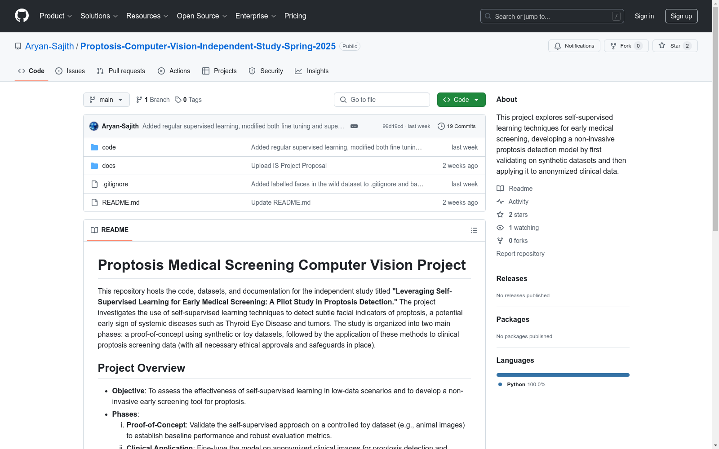The width and height of the screenshot is (719, 449).
Task: Open the Activity link in About
Action: 513,202
